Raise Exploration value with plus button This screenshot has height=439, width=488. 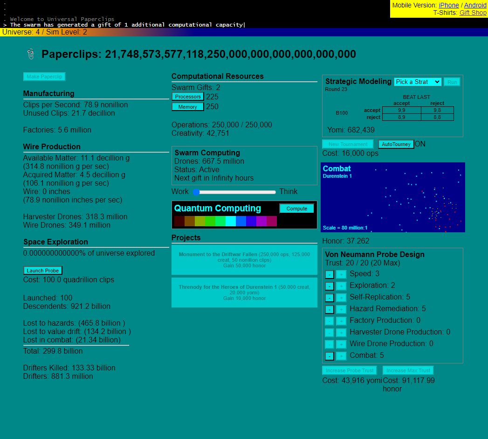(x=341, y=286)
